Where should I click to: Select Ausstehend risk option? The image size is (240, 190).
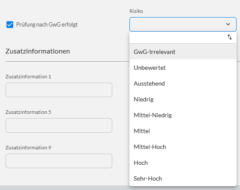click(x=183, y=83)
